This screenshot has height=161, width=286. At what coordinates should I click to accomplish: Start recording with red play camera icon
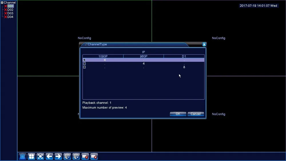tap(85, 156)
